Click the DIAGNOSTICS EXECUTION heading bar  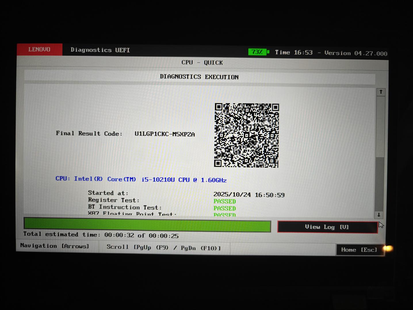click(199, 77)
